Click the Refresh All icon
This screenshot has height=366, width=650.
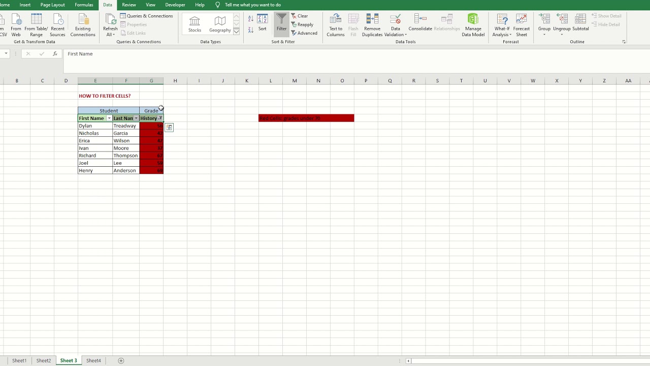click(110, 19)
